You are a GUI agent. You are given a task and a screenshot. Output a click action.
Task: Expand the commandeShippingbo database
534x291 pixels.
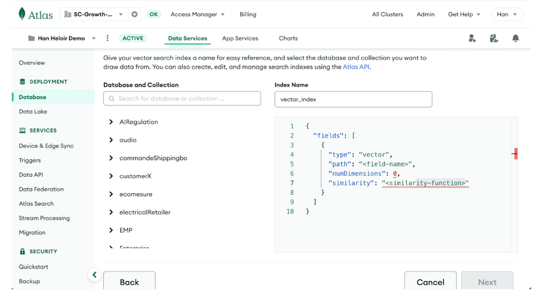pos(111,158)
